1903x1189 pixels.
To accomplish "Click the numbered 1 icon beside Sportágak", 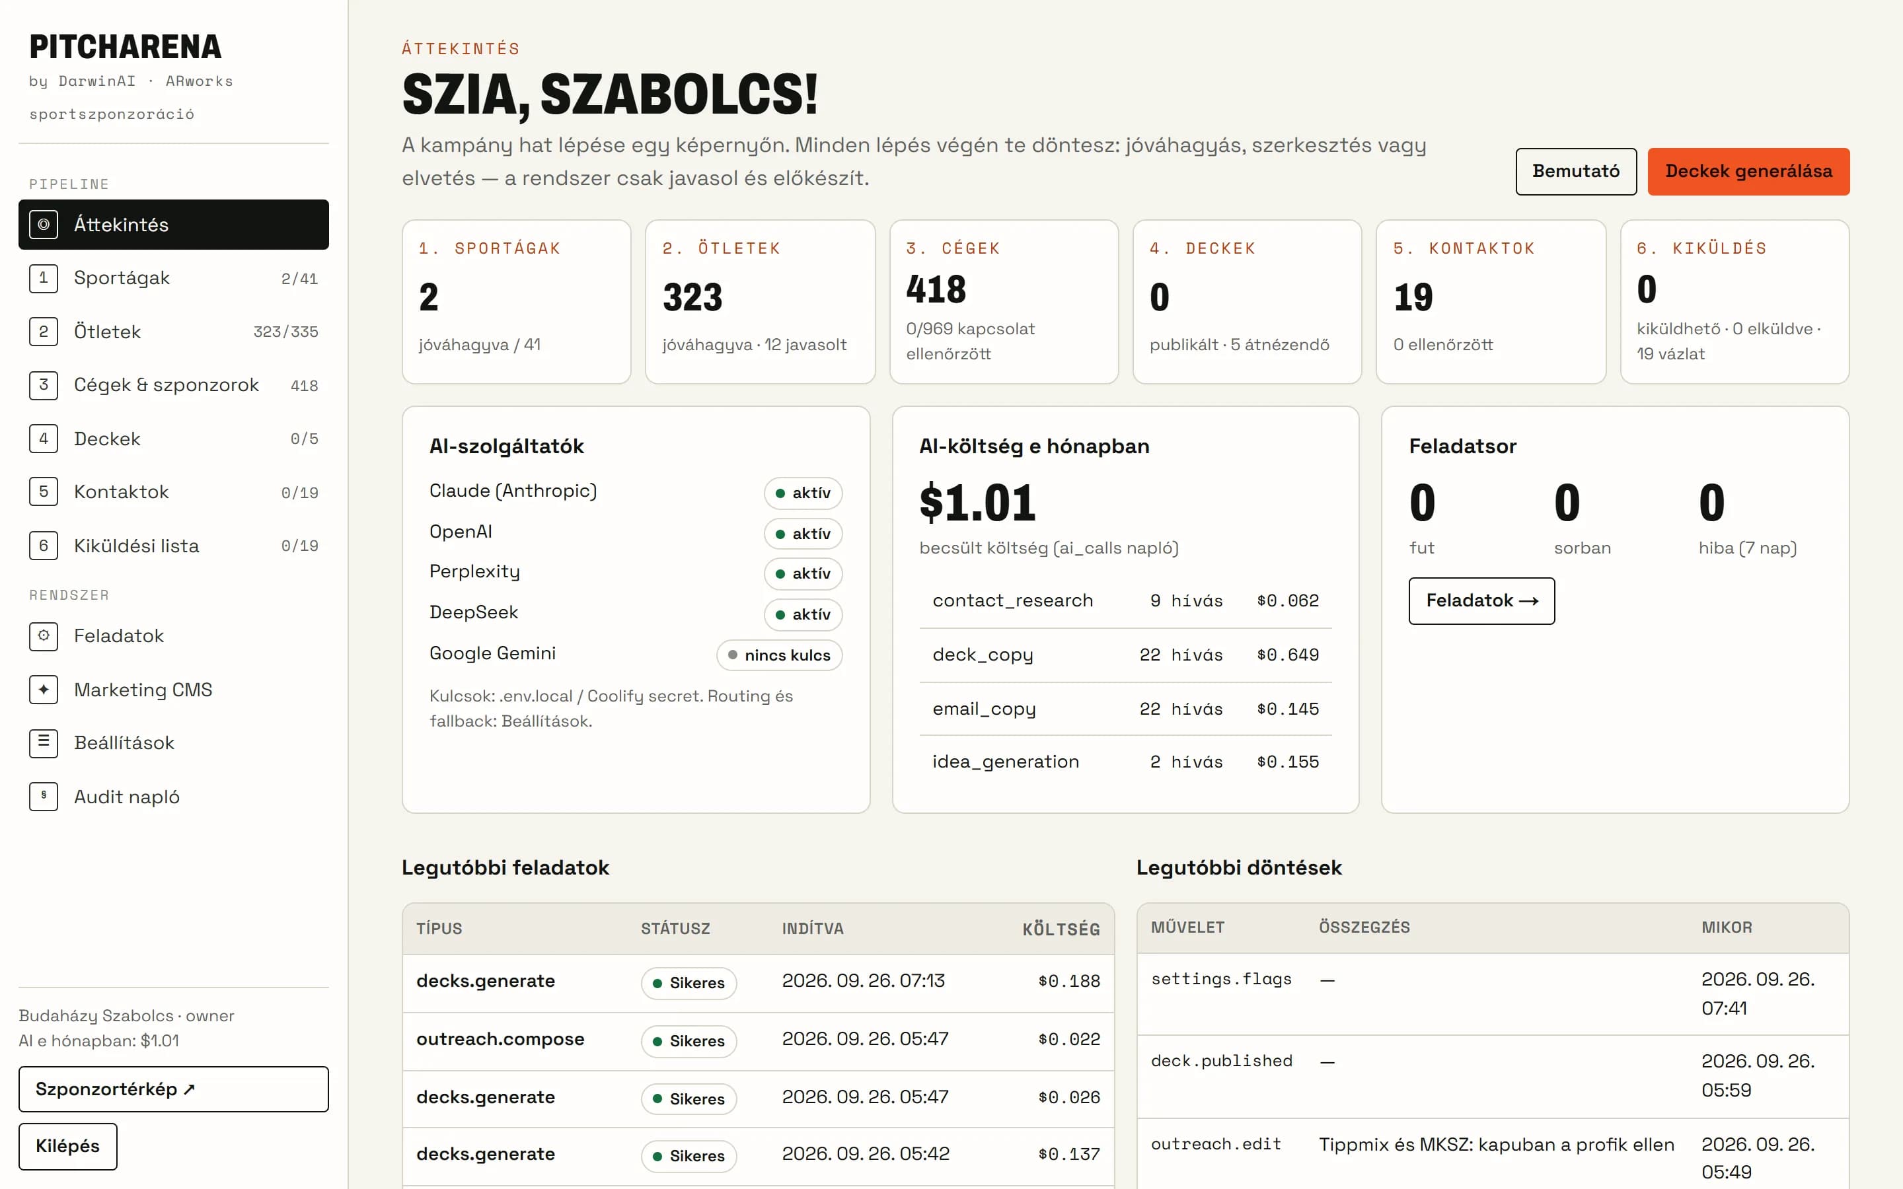I will 43,278.
